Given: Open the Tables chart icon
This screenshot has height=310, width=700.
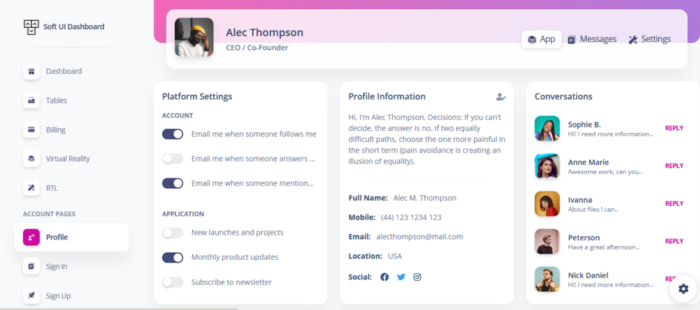Looking at the screenshot, I should tap(31, 100).
